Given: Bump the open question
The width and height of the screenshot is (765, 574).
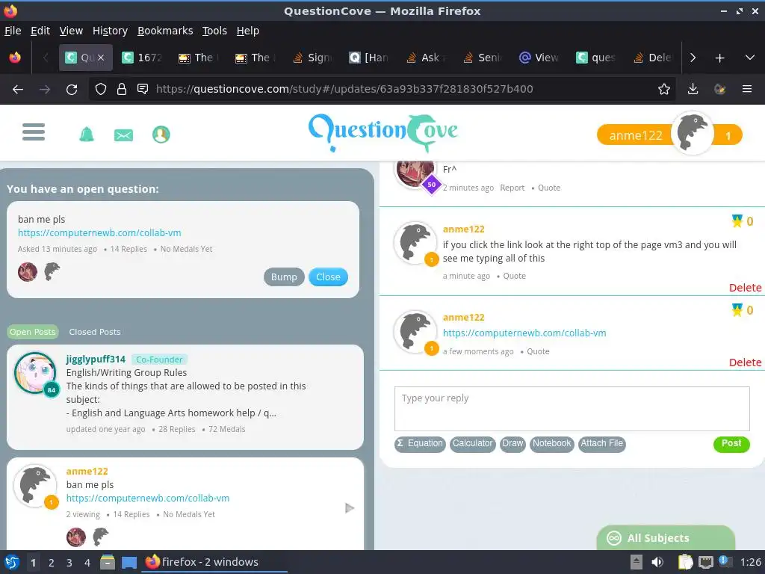Looking at the screenshot, I should (284, 277).
